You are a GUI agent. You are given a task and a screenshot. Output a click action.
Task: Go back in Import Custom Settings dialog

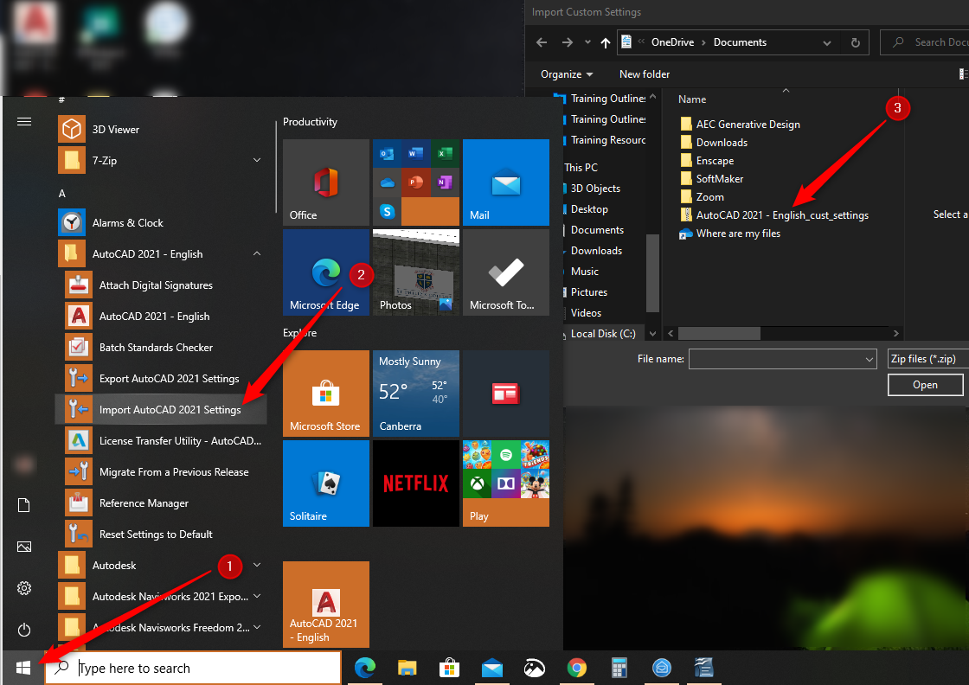pyautogui.click(x=542, y=42)
